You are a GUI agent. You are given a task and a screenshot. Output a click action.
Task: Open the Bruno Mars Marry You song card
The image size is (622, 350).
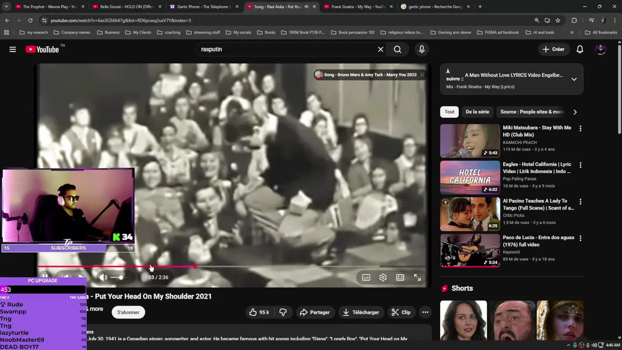click(x=365, y=75)
